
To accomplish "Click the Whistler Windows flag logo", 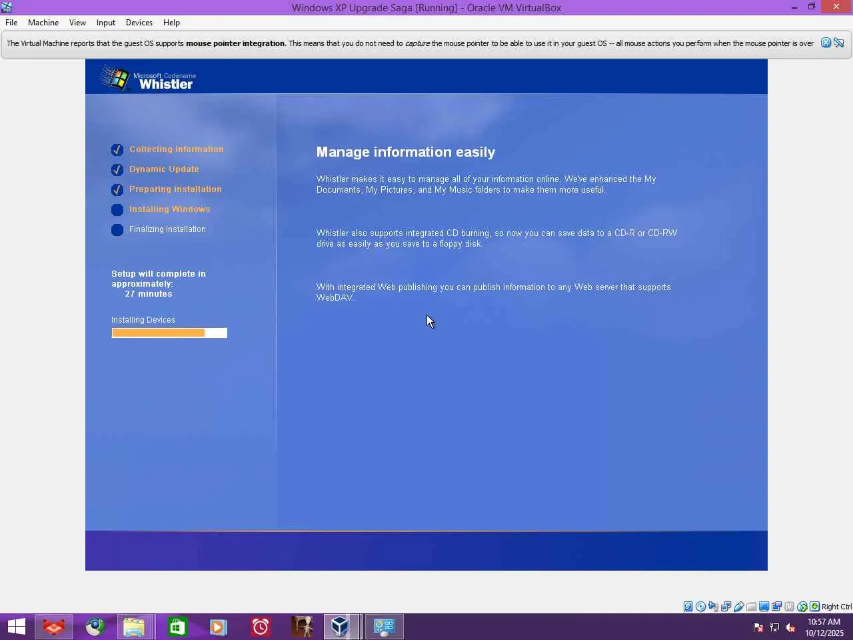I will 115,78.
